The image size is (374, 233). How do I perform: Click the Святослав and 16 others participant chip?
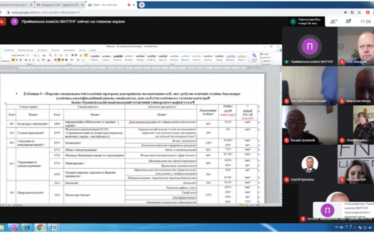click(x=306, y=21)
